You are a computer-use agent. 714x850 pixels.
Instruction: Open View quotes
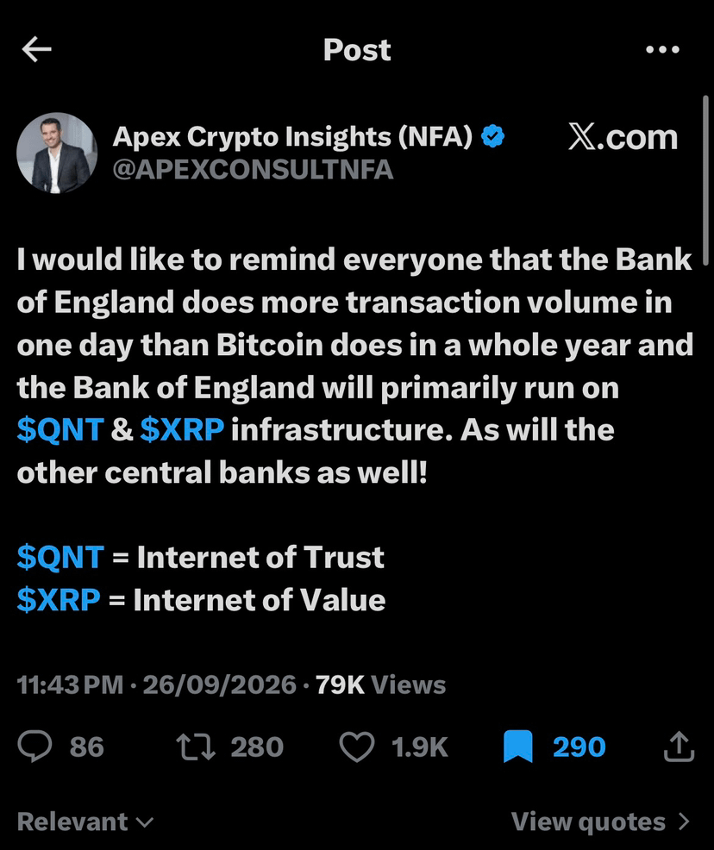pos(601,822)
